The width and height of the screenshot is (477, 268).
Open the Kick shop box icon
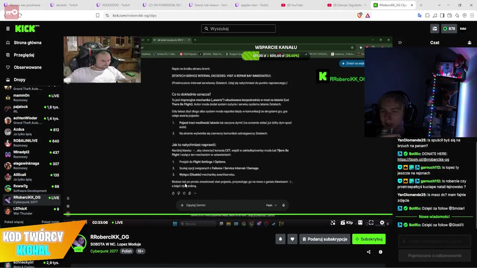click(435, 29)
